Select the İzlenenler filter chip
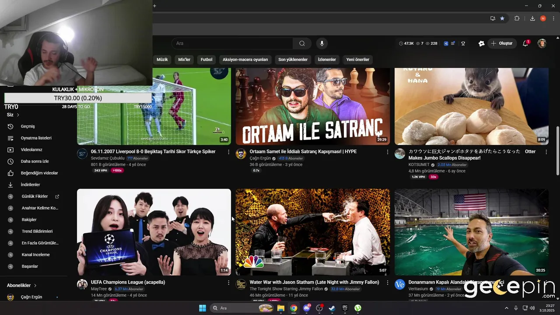The image size is (560, 315). coord(327,59)
